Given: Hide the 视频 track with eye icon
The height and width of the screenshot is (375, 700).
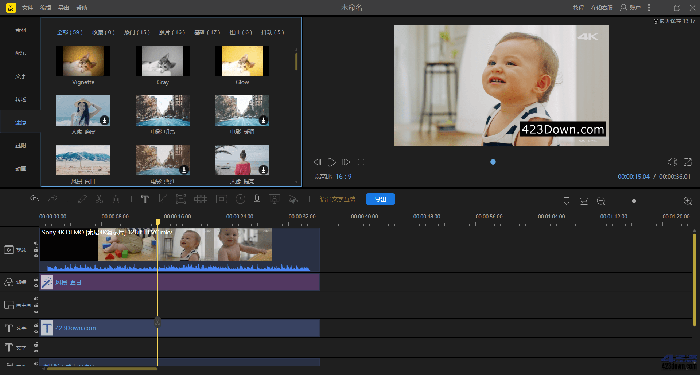Looking at the screenshot, I should tap(36, 256).
